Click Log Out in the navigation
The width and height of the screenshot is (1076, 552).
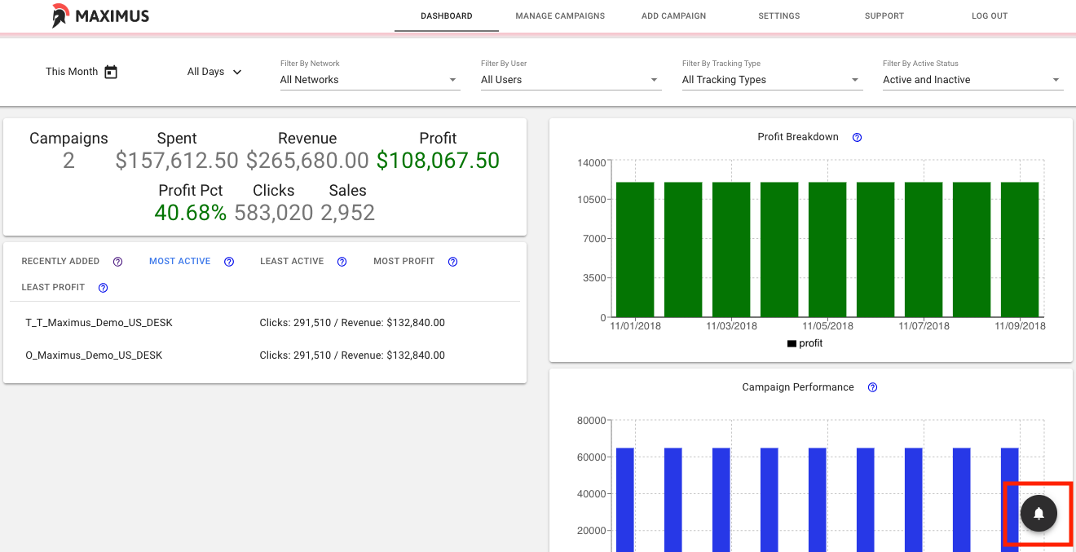[x=990, y=16]
